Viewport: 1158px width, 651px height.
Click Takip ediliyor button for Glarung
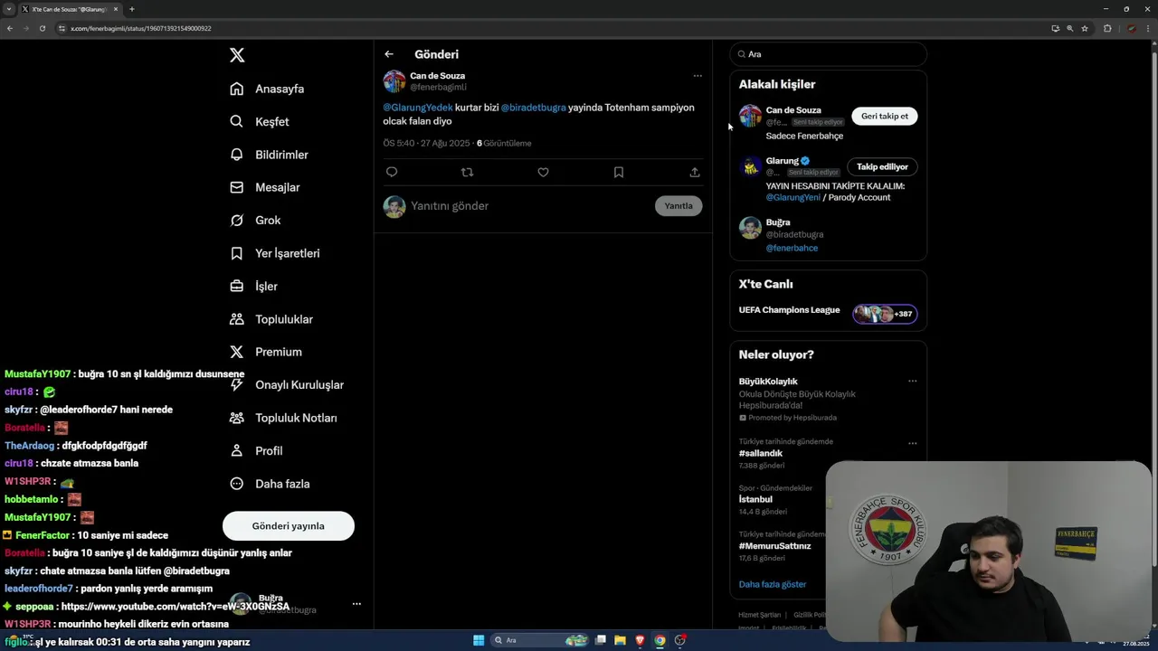point(882,166)
